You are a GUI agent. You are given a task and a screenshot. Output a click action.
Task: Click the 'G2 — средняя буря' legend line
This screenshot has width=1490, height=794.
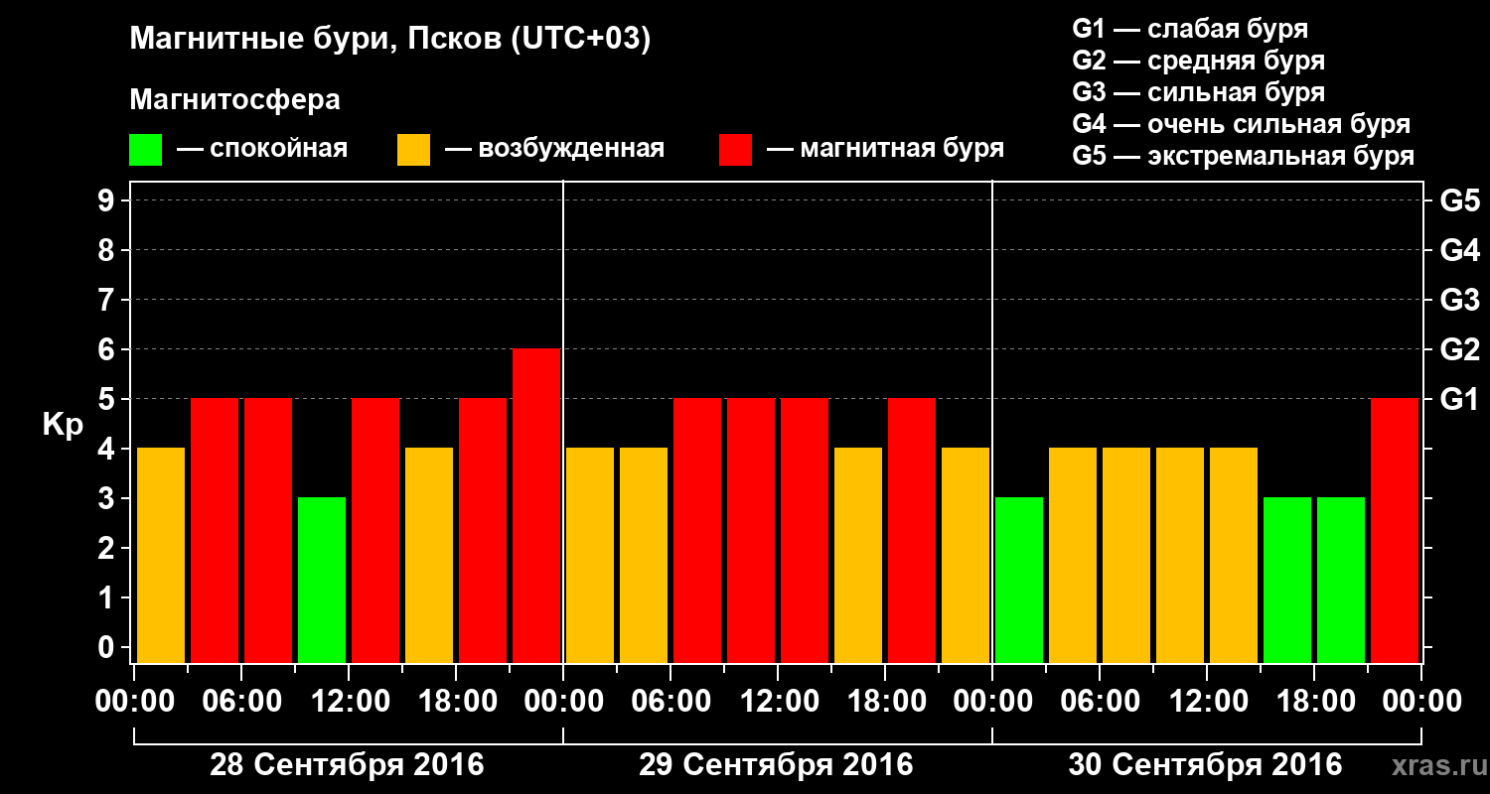point(1199,61)
